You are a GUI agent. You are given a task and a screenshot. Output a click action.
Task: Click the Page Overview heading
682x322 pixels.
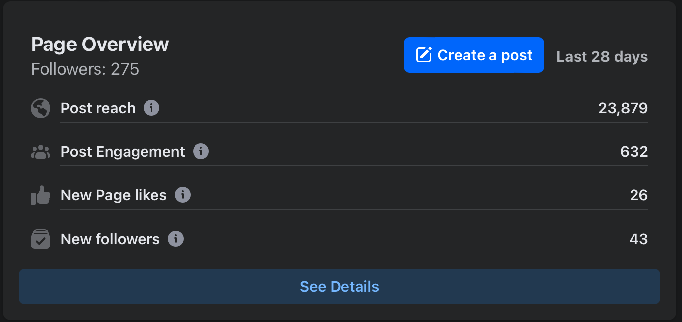click(x=100, y=45)
